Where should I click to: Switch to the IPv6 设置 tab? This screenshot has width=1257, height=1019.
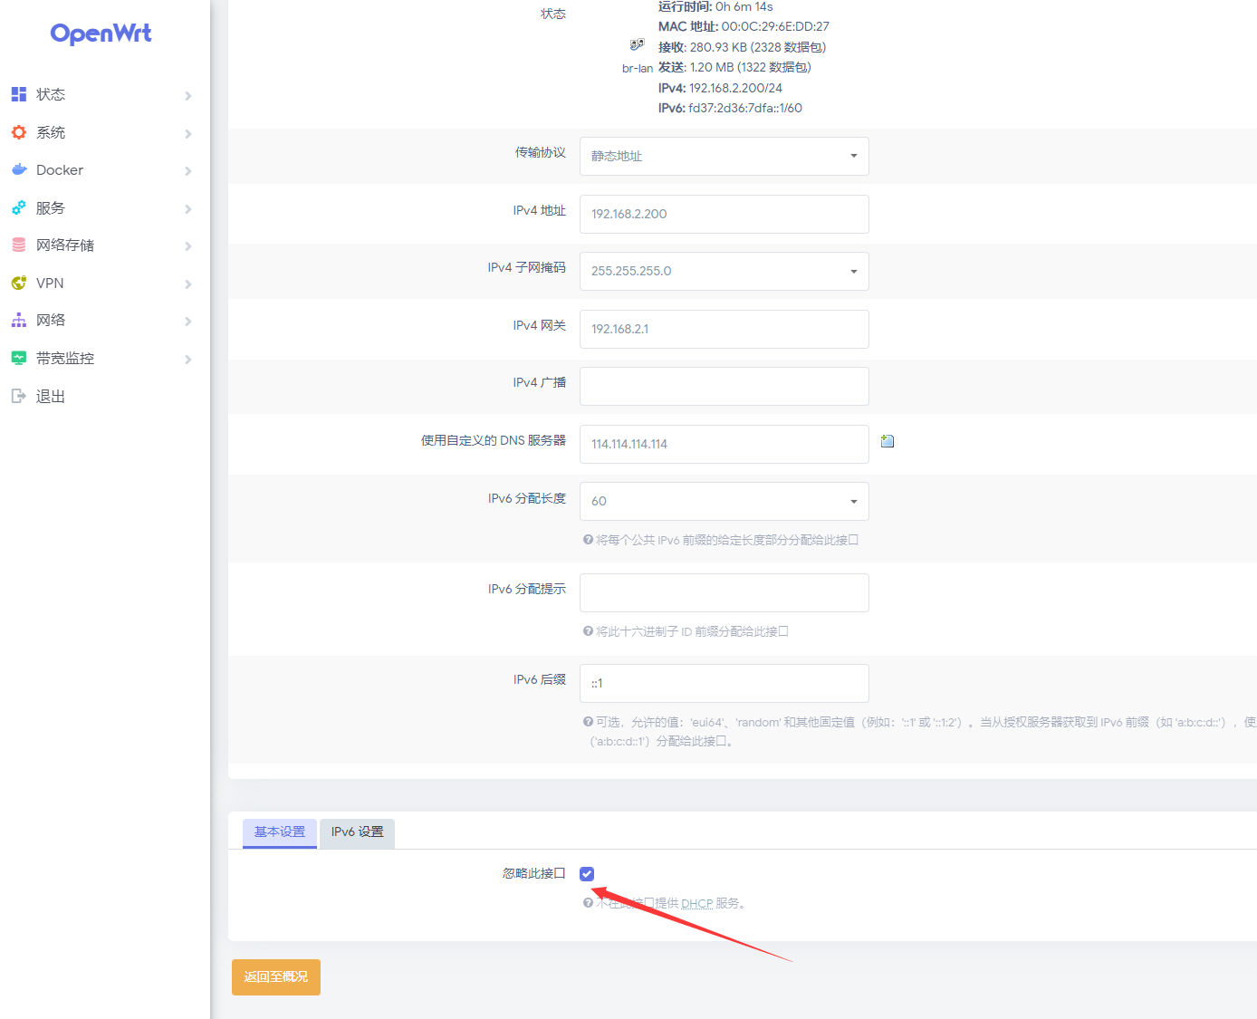pos(357,832)
